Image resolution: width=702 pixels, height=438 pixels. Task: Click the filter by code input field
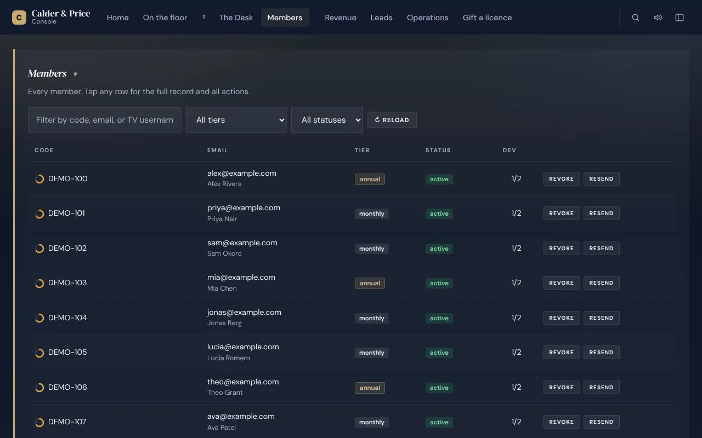[x=105, y=120]
